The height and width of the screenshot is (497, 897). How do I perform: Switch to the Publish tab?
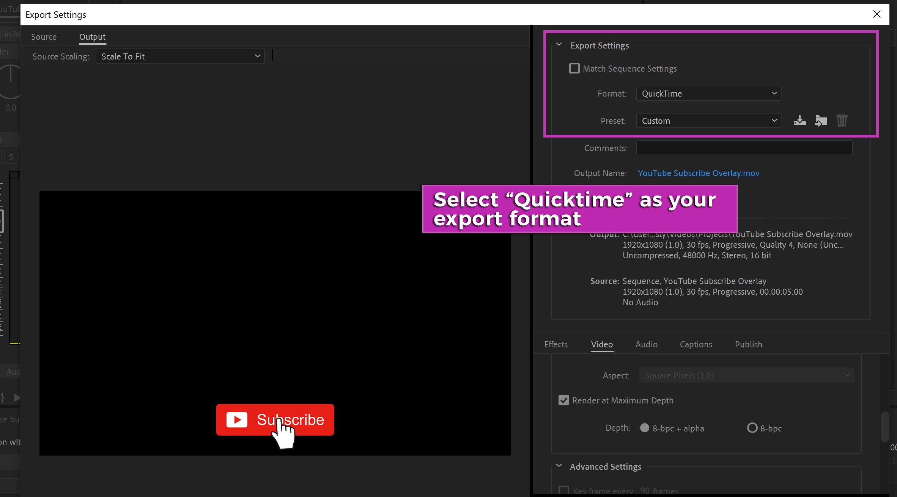(749, 344)
